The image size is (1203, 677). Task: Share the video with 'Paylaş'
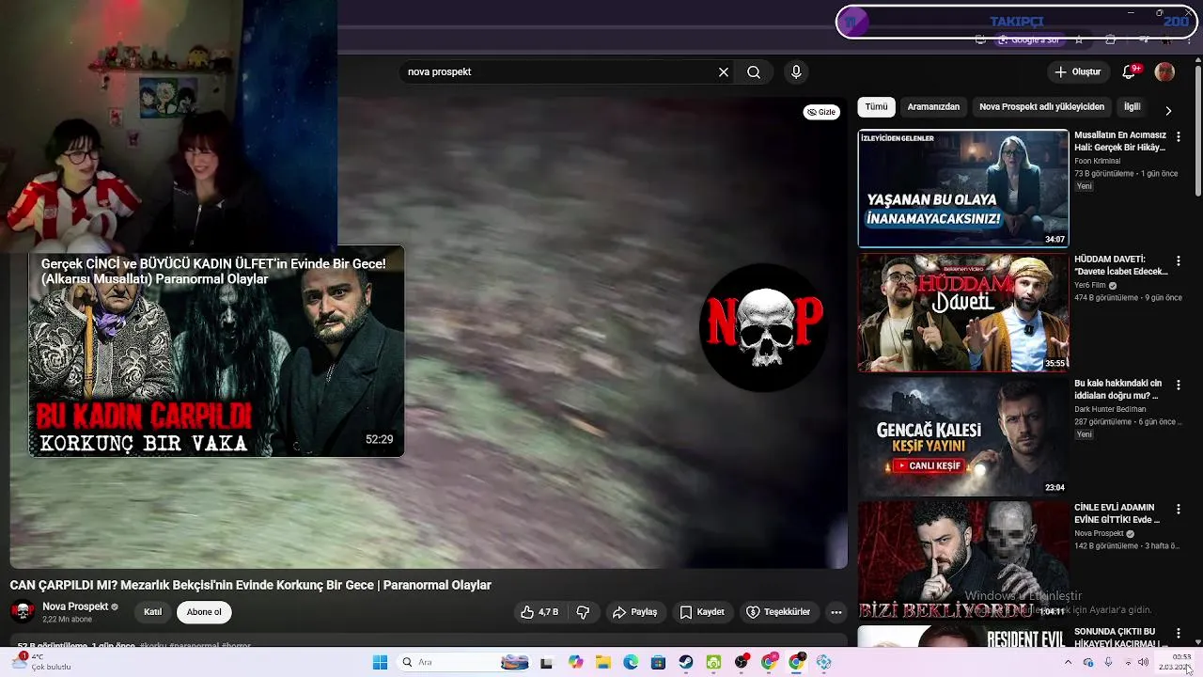634,612
